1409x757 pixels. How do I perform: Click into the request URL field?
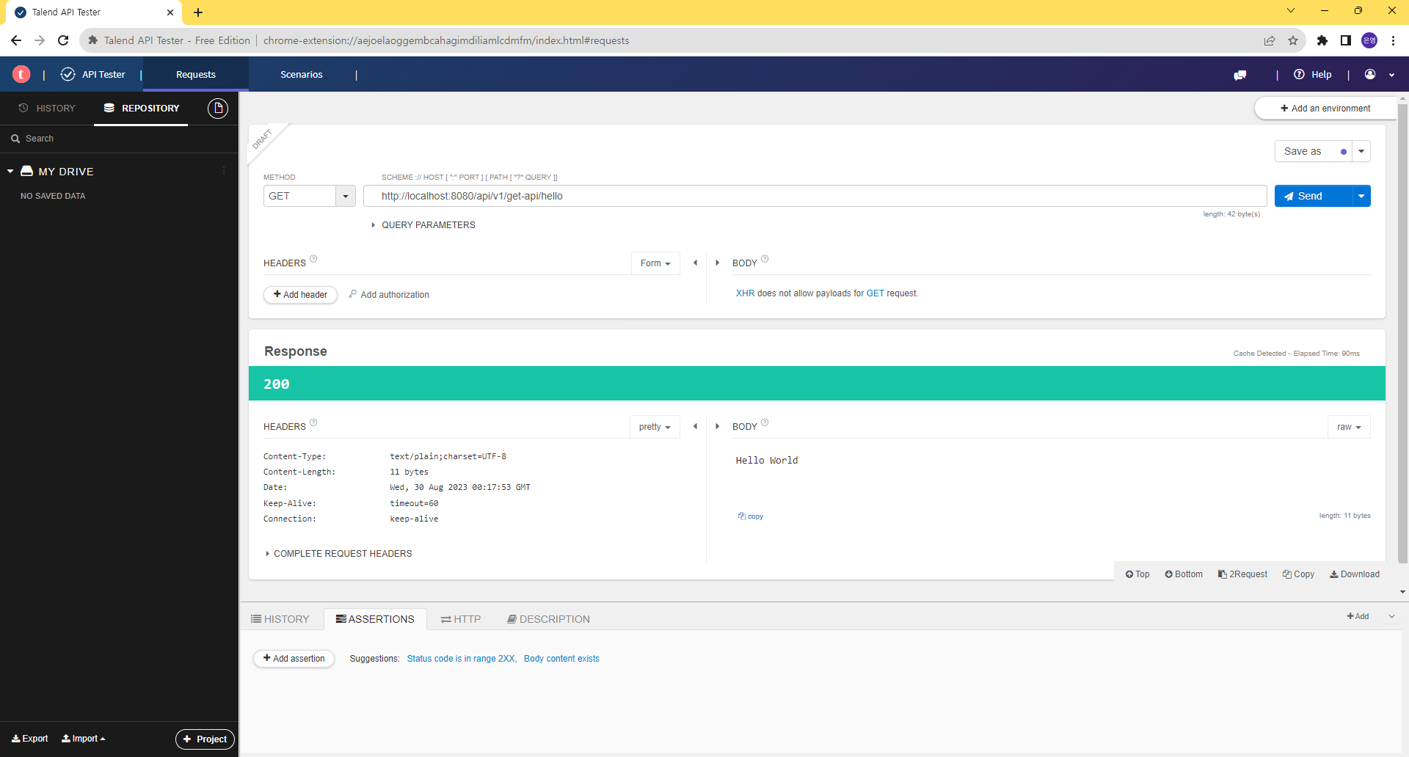(815, 196)
